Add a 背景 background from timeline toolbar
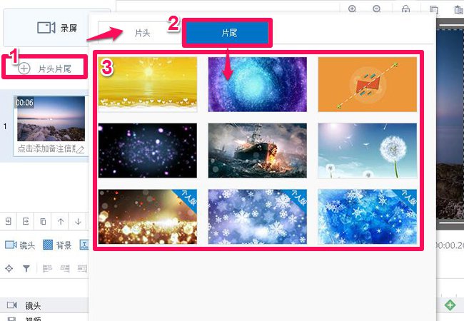The image size is (464, 321). 57,245
